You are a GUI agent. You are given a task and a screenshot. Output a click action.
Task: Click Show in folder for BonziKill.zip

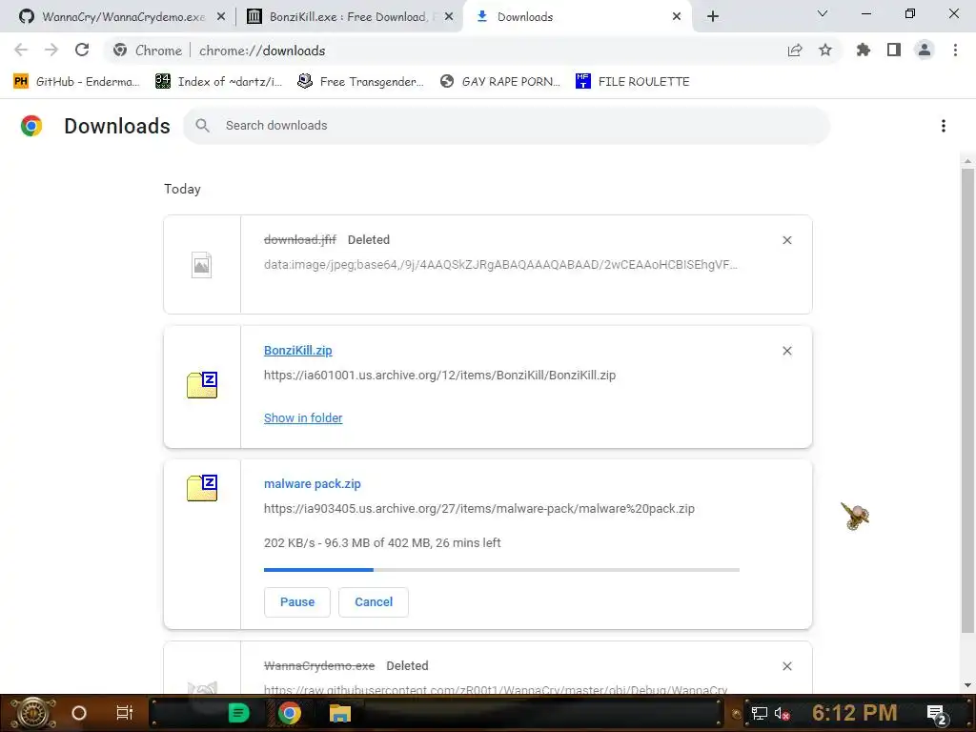[x=303, y=418]
